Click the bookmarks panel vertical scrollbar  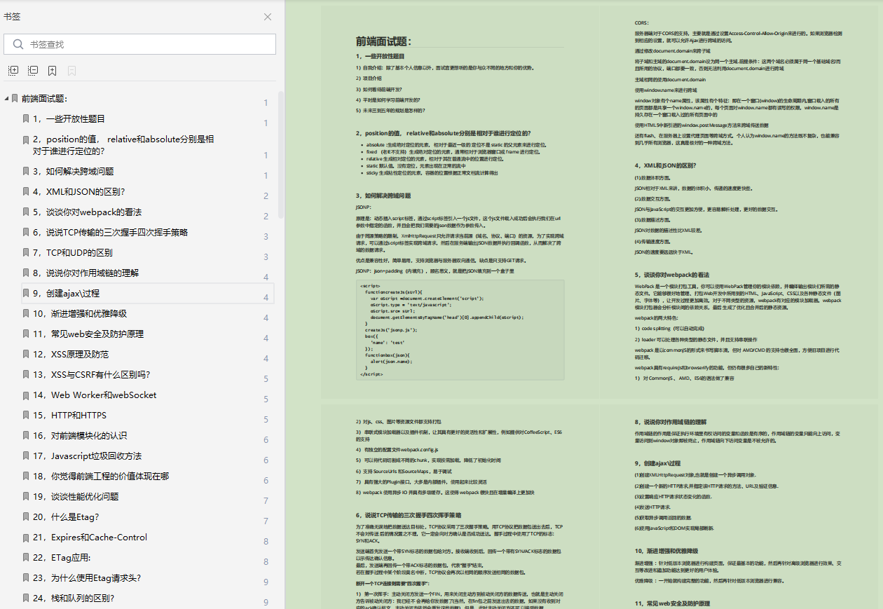tap(281, 154)
